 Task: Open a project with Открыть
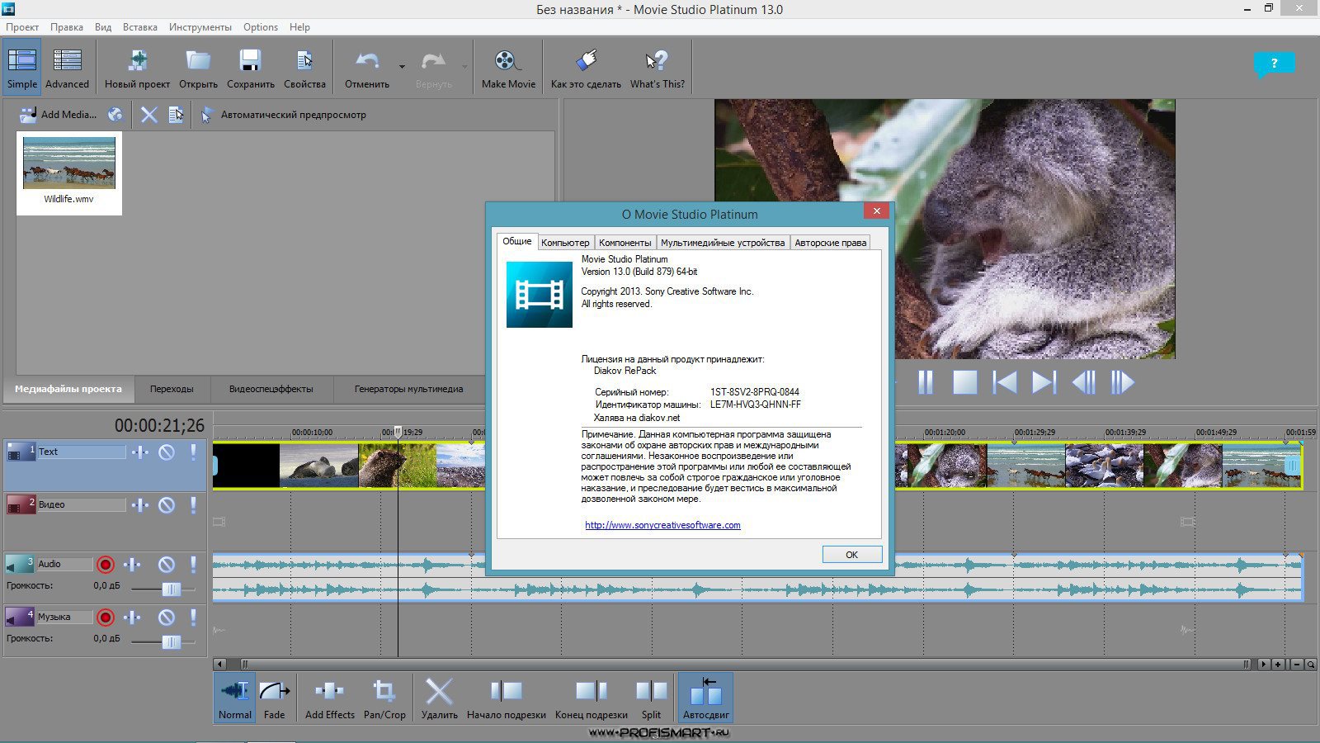coord(198,68)
